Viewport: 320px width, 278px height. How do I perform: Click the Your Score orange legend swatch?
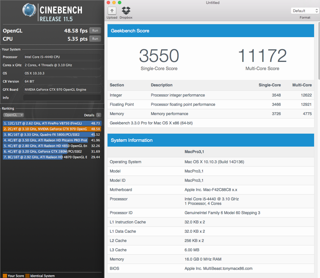pos(5,276)
